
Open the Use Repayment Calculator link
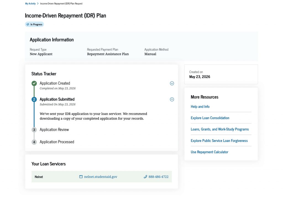(x=209, y=152)
